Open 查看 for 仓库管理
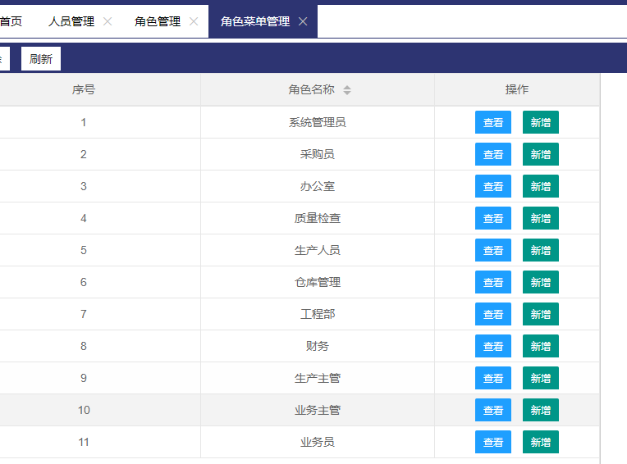The width and height of the screenshot is (627, 464). [x=493, y=282]
